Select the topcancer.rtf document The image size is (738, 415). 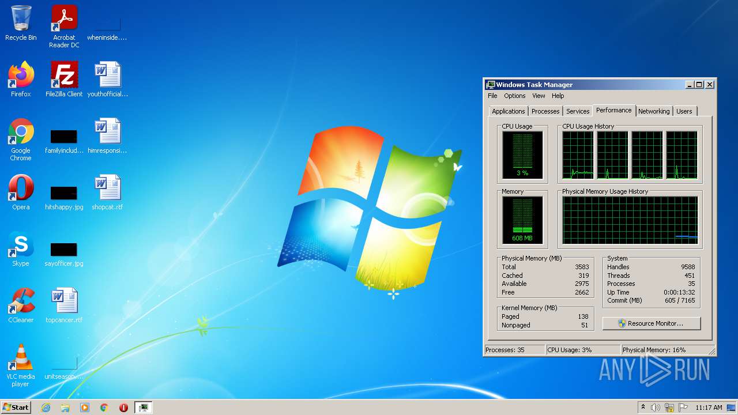64,305
